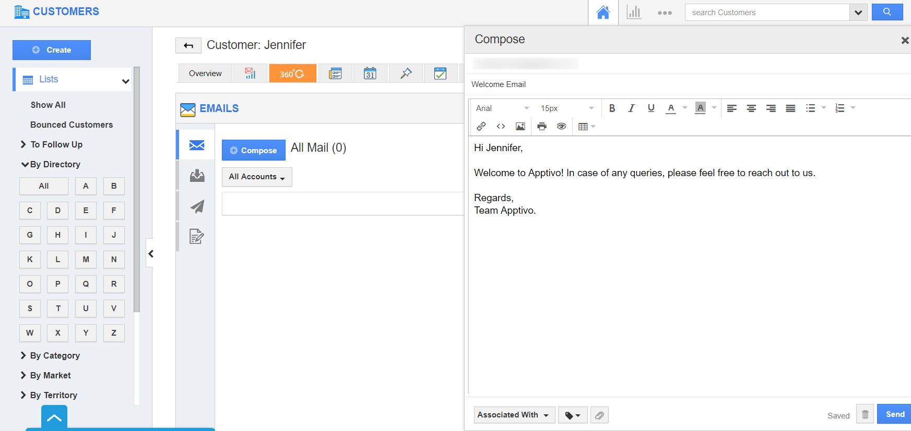Click the text color A button

click(671, 108)
